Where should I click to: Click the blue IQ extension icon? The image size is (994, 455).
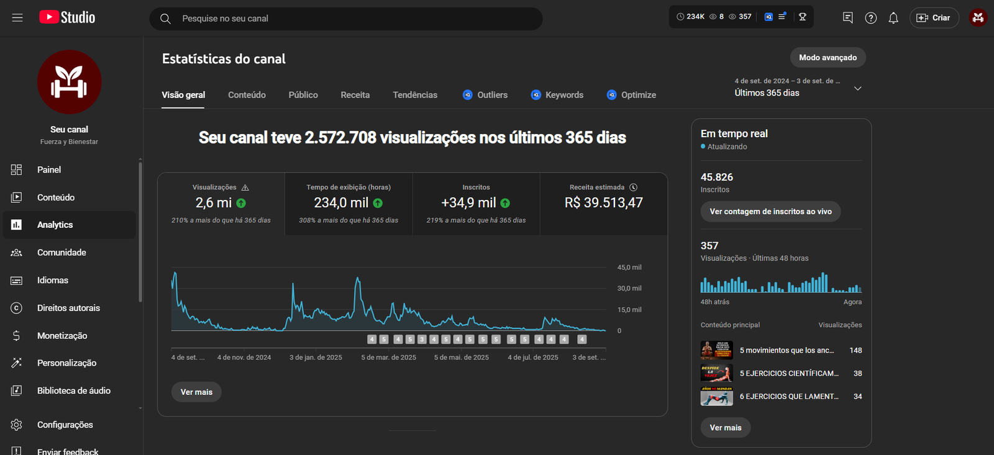point(768,17)
